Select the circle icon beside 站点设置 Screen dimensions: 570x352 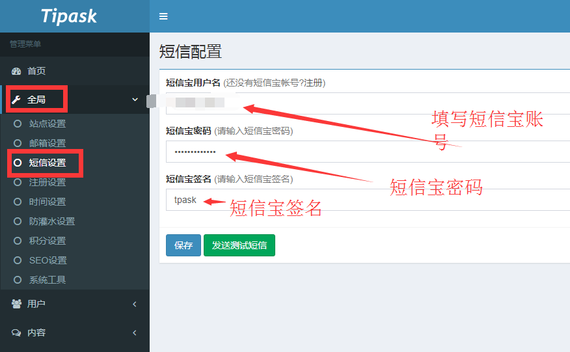click(18, 124)
